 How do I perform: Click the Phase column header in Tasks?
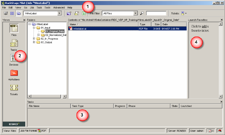tap(149, 106)
